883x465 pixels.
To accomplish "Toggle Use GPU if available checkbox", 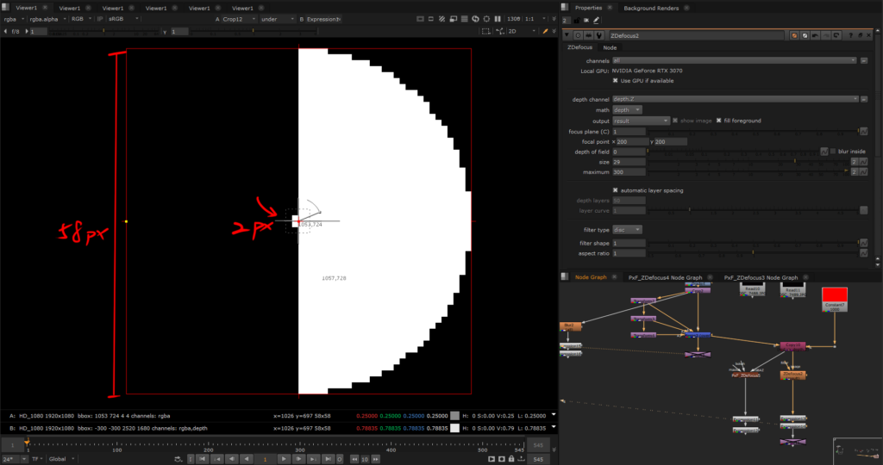I will 615,80.
